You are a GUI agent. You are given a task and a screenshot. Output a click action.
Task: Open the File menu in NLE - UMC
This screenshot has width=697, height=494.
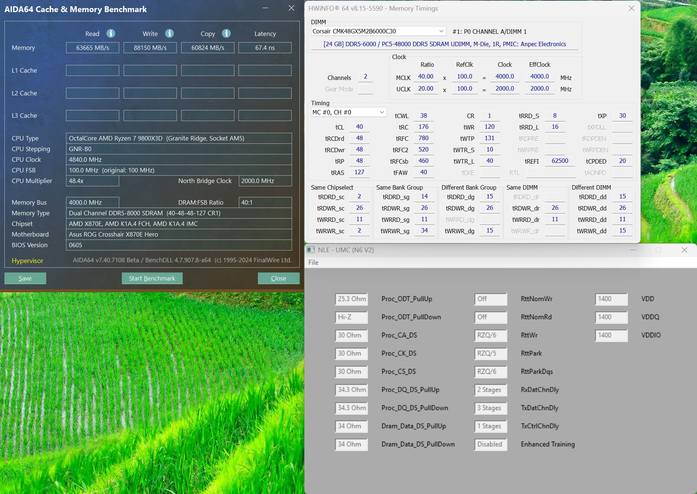pos(313,262)
